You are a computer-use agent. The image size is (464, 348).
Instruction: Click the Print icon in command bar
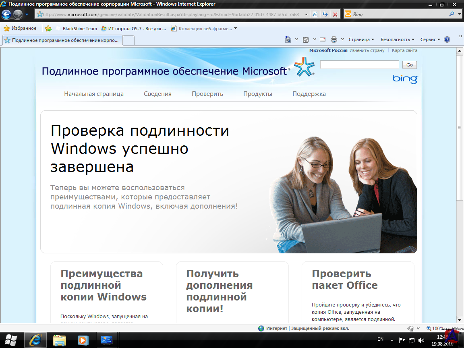pos(333,39)
